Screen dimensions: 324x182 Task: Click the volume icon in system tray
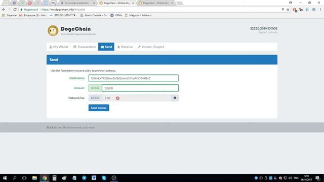(x=290, y=178)
